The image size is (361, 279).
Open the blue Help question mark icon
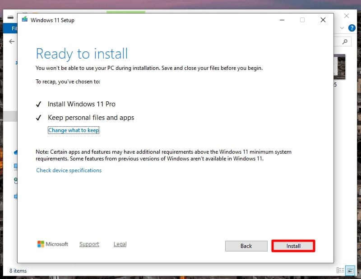pos(352,28)
